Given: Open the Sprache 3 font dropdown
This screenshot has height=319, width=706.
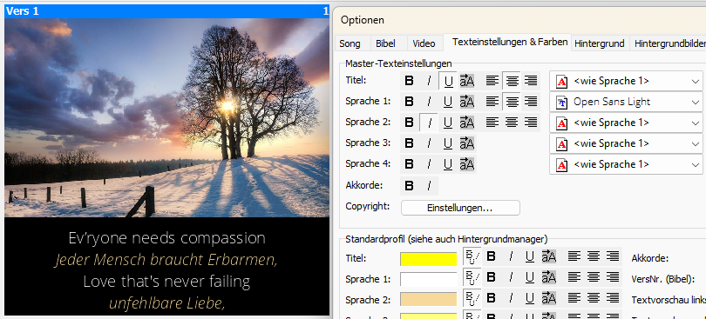Looking at the screenshot, I should click(627, 143).
